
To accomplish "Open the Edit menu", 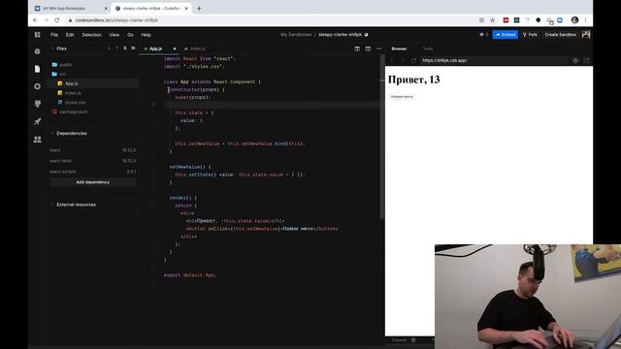I will [70, 35].
